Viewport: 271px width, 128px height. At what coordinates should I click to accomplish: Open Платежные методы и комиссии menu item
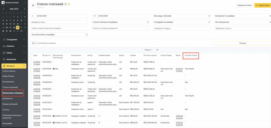pos(12,117)
